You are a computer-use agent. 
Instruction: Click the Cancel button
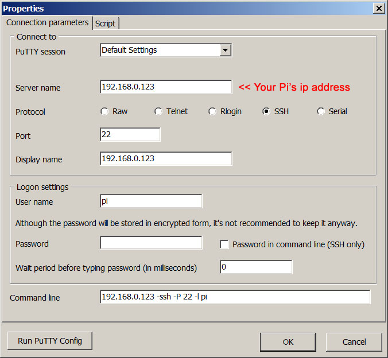click(354, 342)
